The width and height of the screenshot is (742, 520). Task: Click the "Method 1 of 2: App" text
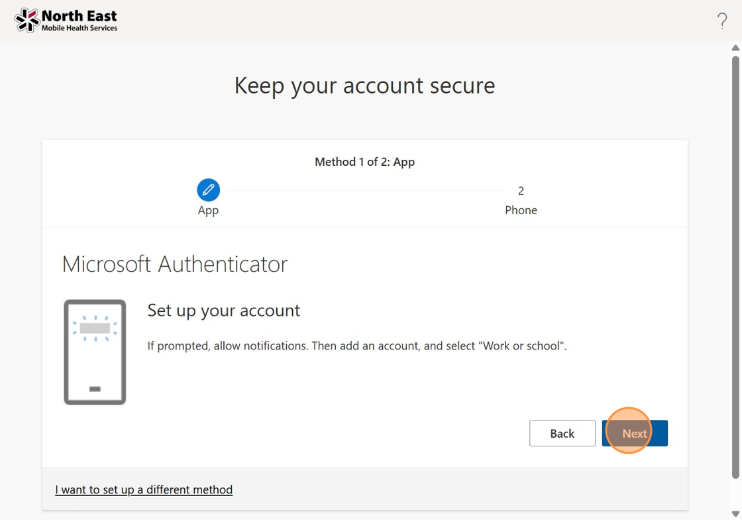point(364,162)
